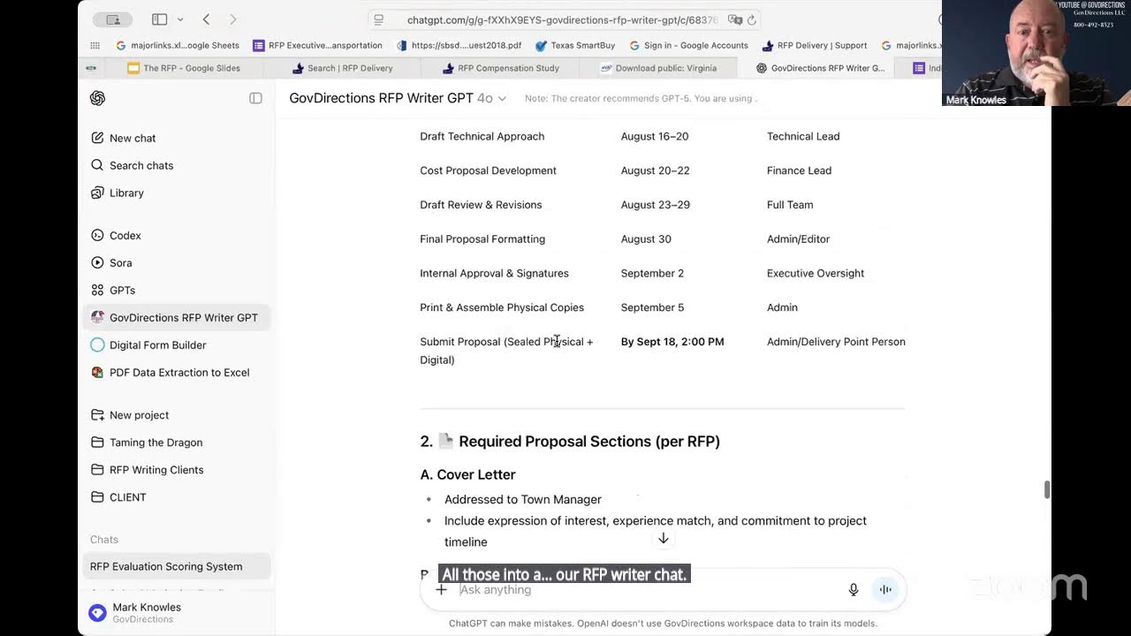Screen dimensions: 1131x636
Task: Click the translate icon in address bar
Action: click(734, 19)
